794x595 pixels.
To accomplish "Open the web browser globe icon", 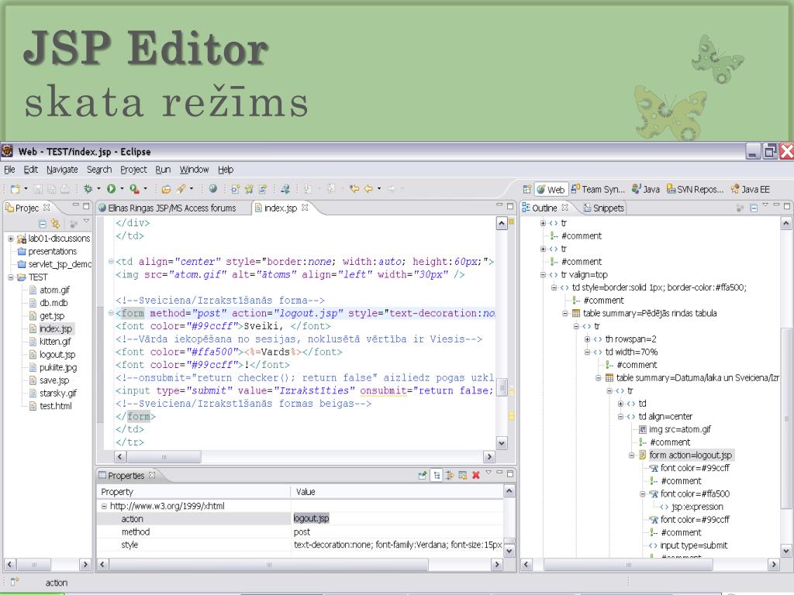I will pyautogui.click(x=213, y=189).
